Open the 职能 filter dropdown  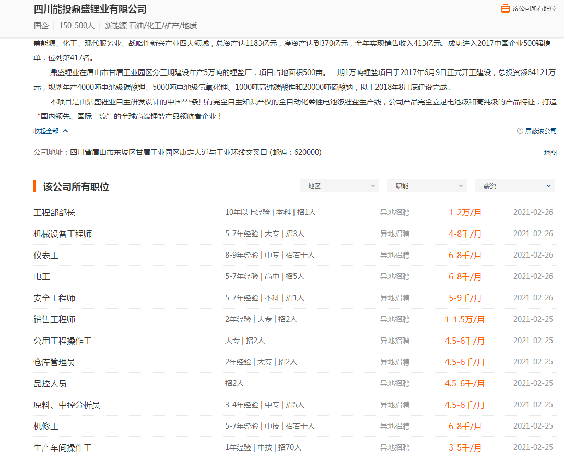[427, 186]
